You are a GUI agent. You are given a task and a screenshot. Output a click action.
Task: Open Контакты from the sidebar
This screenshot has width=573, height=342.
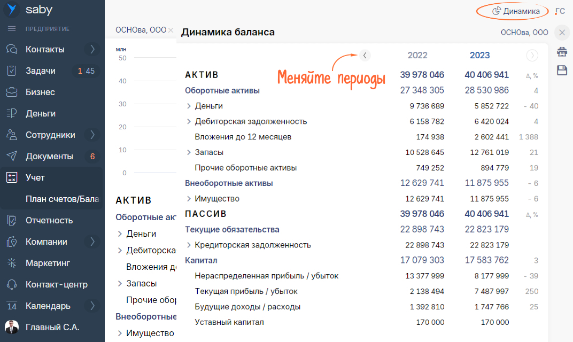(45, 49)
